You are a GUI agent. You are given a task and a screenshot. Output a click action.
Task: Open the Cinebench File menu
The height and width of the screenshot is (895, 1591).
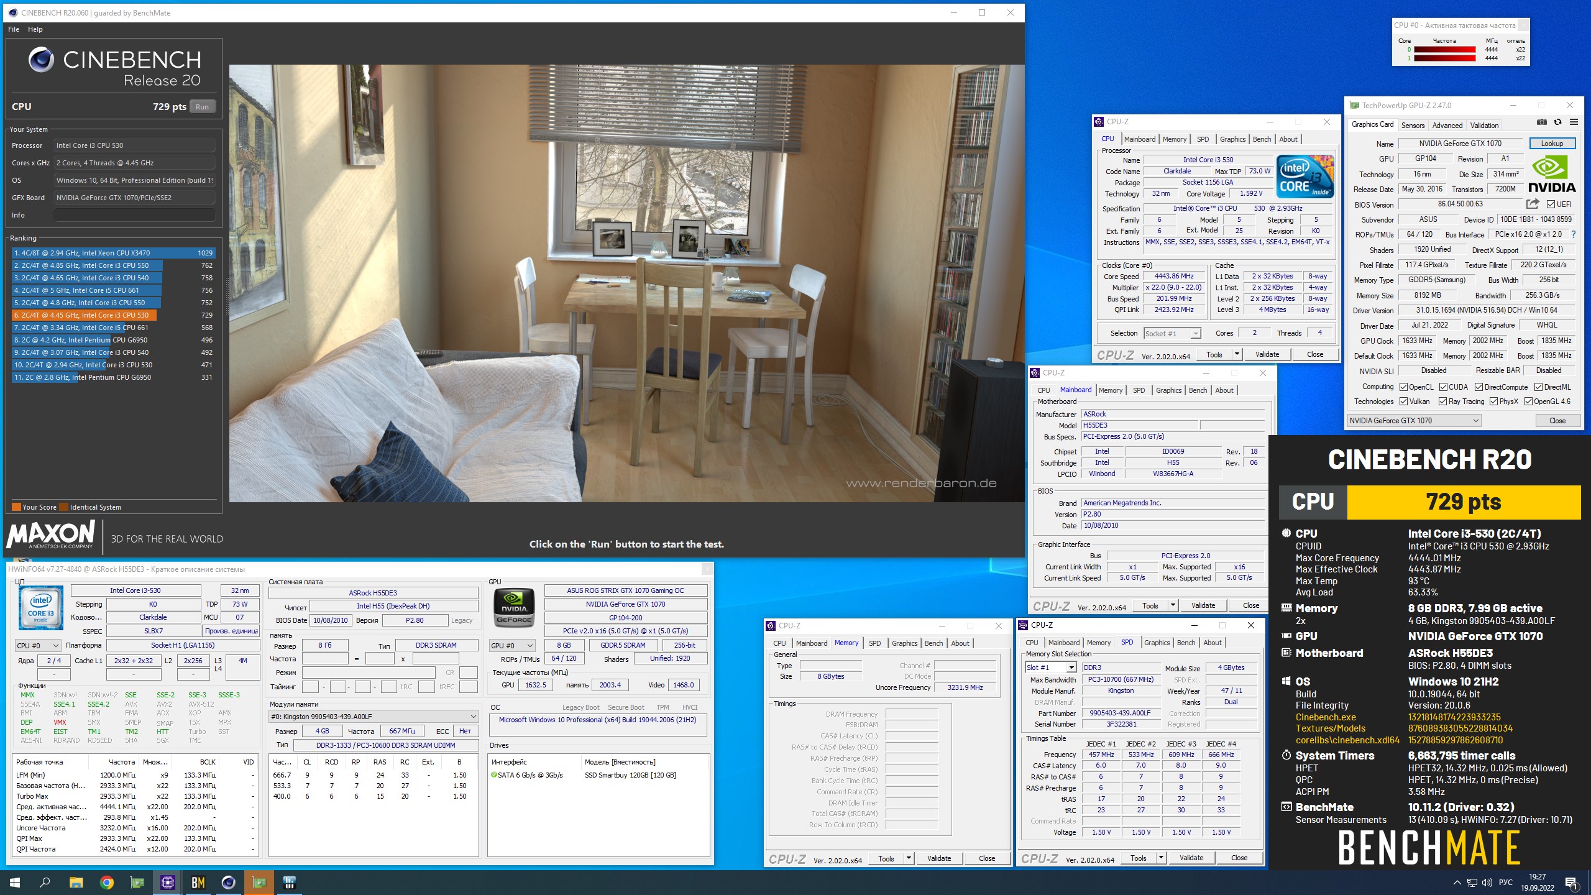click(14, 29)
